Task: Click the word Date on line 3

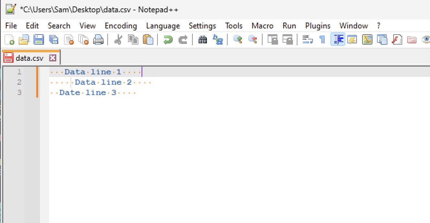Action: (x=70, y=92)
